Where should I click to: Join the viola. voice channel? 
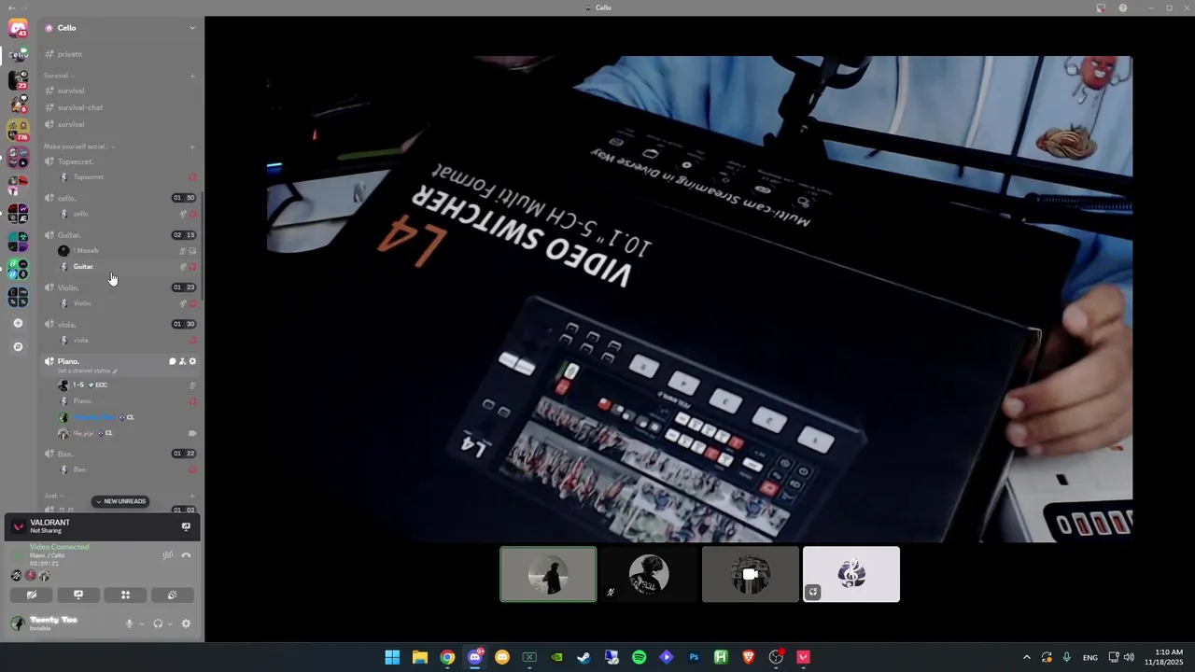click(x=119, y=324)
